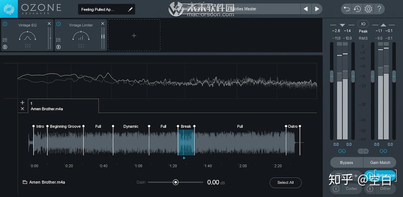Click the Select All button
The image size is (403, 197).
click(x=285, y=183)
